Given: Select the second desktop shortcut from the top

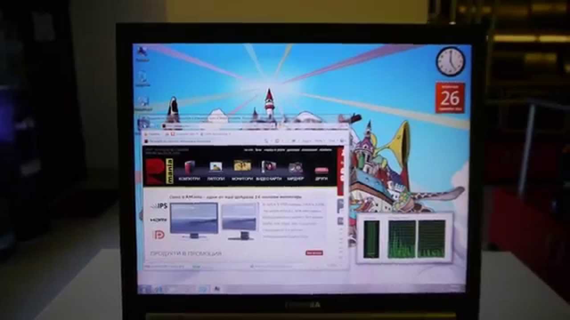Looking at the screenshot, I should click(x=143, y=78).
